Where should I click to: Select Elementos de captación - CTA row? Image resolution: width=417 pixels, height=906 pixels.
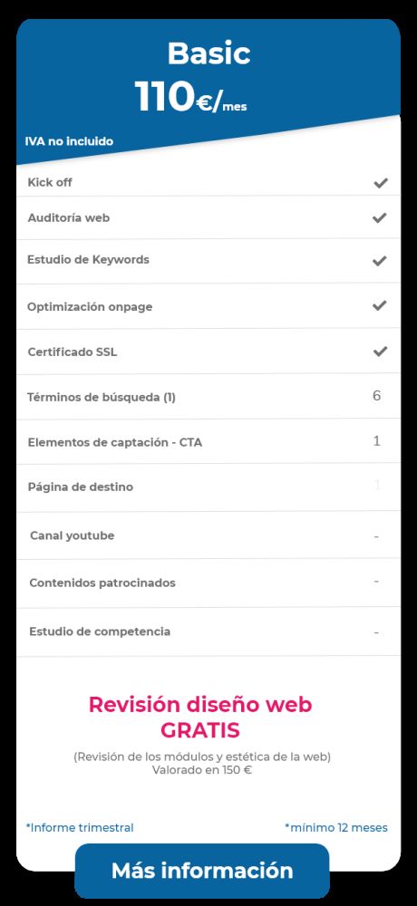point(208,441)
